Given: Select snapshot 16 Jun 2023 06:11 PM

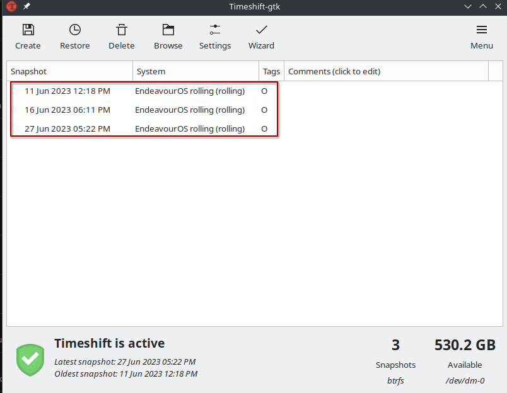Looking at the screenshot, I should pos(67,110).
